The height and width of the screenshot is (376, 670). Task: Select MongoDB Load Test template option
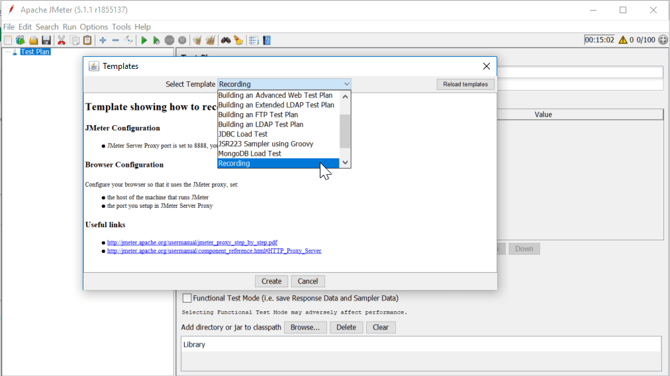click(x=249, y=154)
